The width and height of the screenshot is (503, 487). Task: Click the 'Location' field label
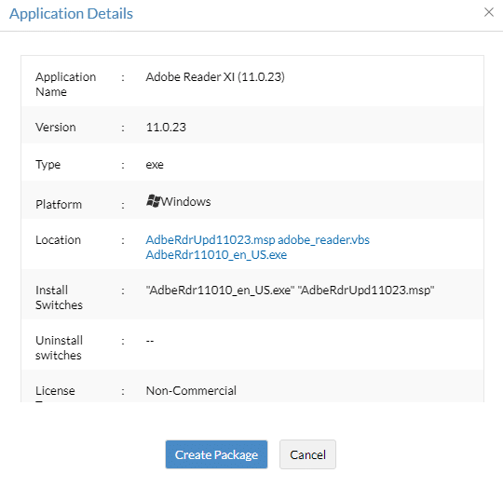tap(58, 240)
